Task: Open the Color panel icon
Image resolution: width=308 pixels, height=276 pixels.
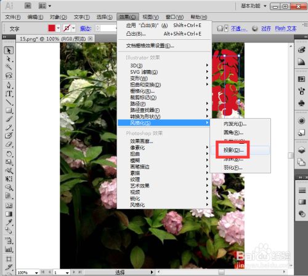Action: pyautogui.click(x=301, y=50)
